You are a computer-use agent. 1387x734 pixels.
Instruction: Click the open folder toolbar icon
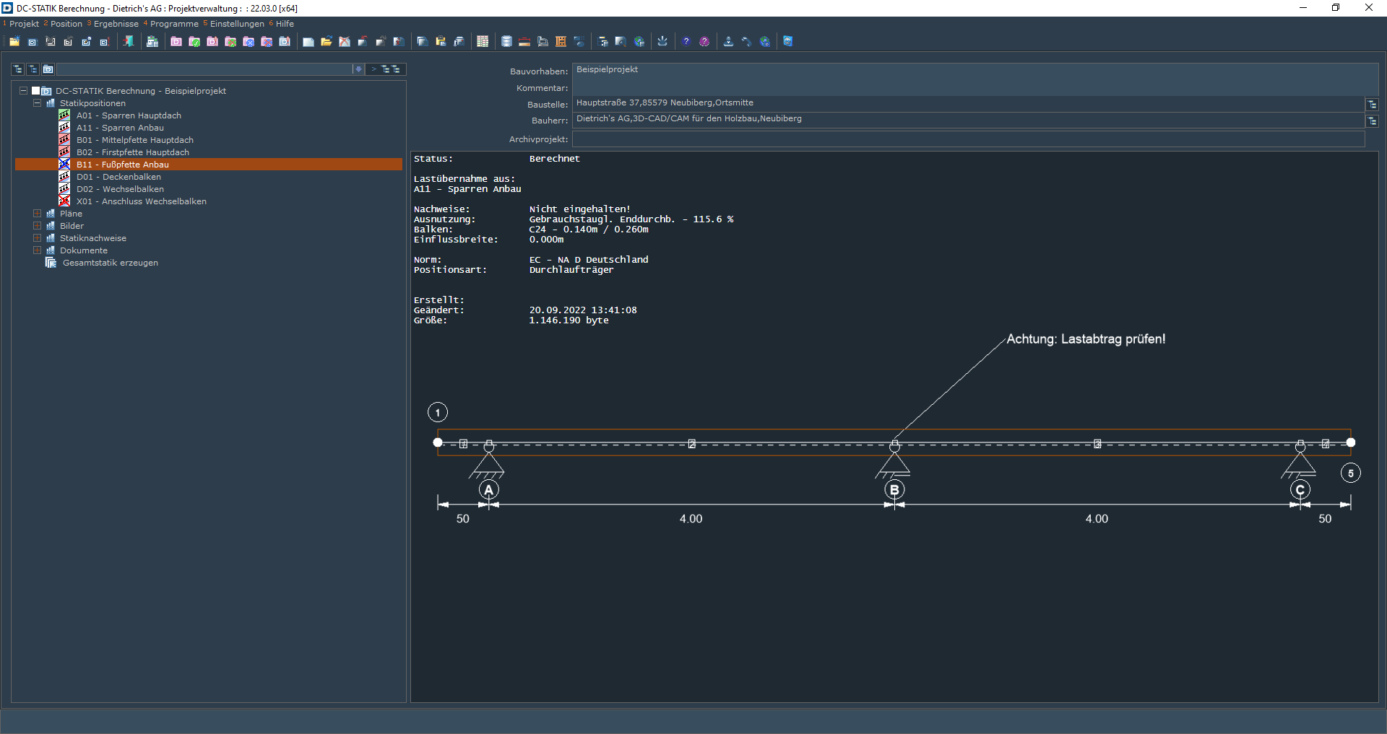327,42
